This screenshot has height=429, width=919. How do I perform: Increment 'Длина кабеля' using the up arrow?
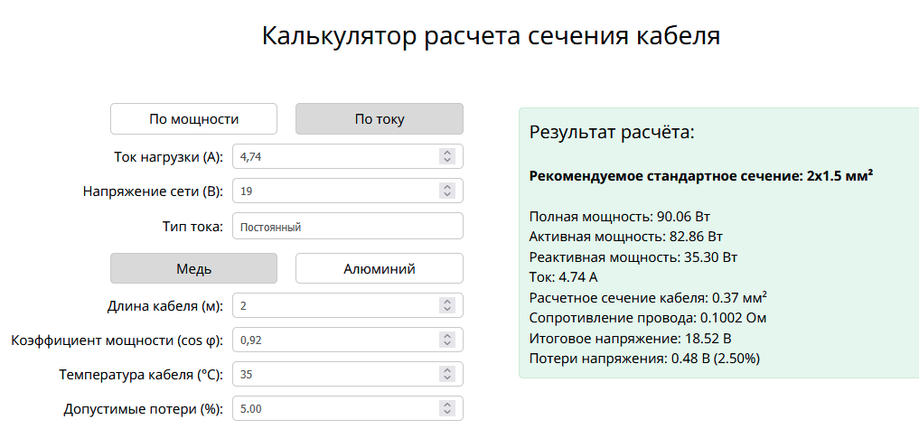(x=446, y=303)
